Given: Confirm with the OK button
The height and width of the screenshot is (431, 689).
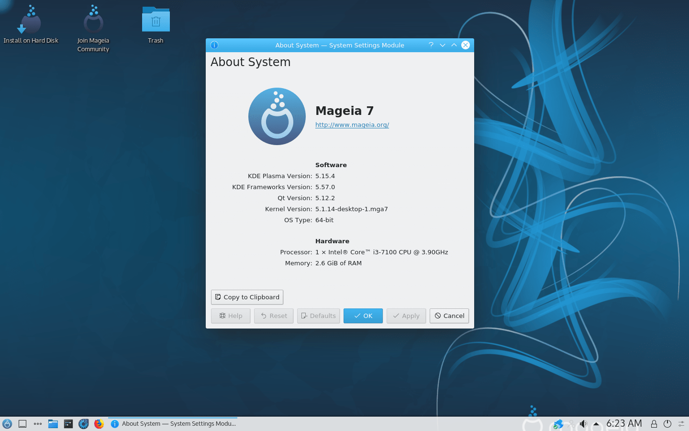Looking at the screenshot, I should pyautogui.click(x=363, y=316).
